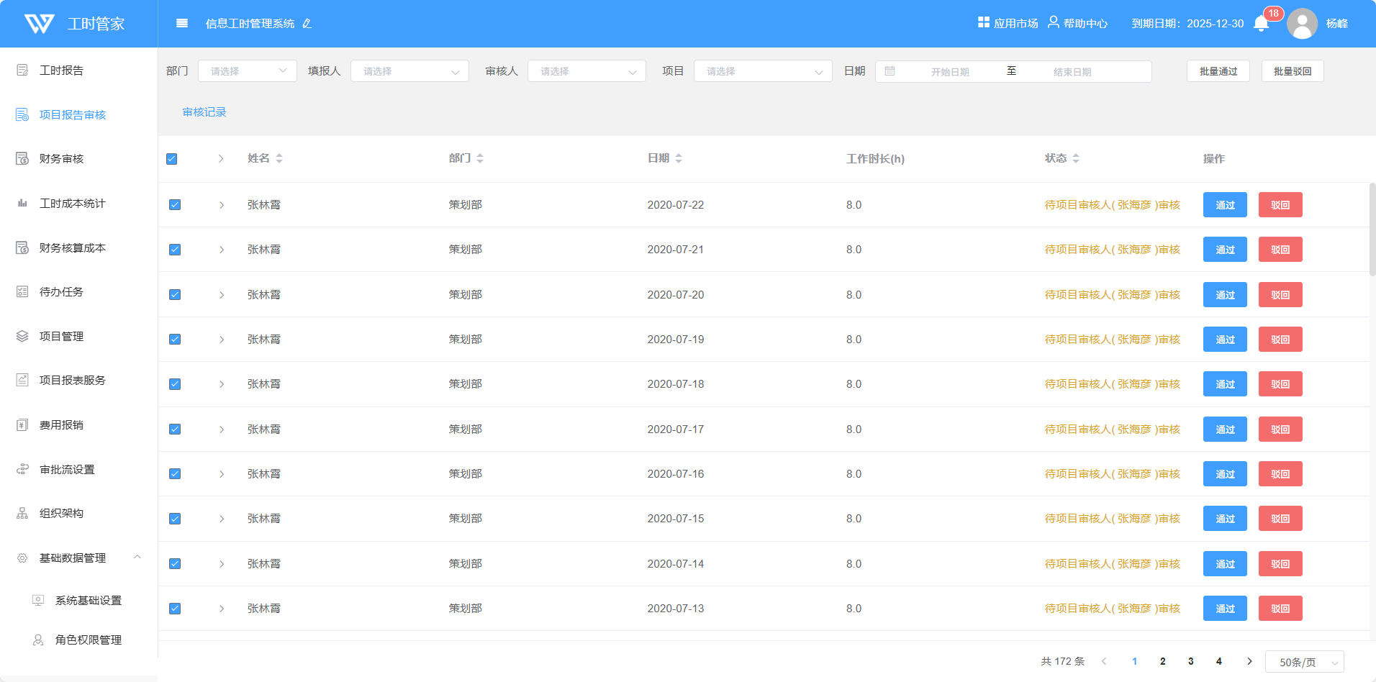Open the notification bell with 18 badge

(x=1261, y=24)
